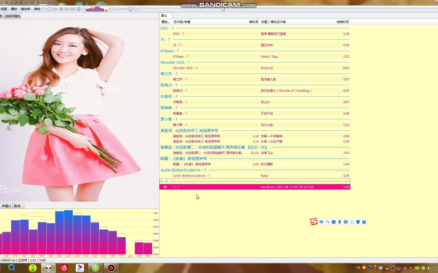The width and height of the screenshot is (438, 273).
Task: Click the 播放... column header
Action: click(166, 22)
